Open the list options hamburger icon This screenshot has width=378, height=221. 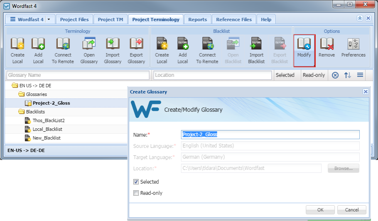[x=360, y=75]
